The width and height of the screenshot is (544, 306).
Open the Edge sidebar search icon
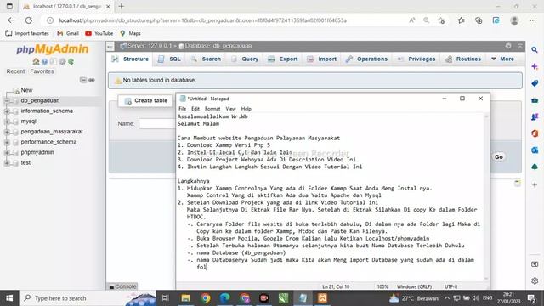535,50
